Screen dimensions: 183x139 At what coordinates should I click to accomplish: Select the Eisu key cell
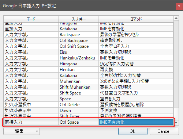(78, 52)
